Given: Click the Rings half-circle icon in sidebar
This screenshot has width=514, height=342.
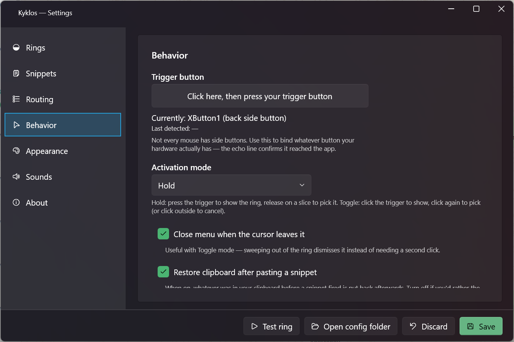Looking at the screenshot, I should (16, 47).
